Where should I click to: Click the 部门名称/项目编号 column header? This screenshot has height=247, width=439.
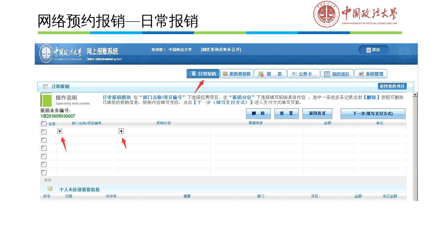[x=87, y=123]
